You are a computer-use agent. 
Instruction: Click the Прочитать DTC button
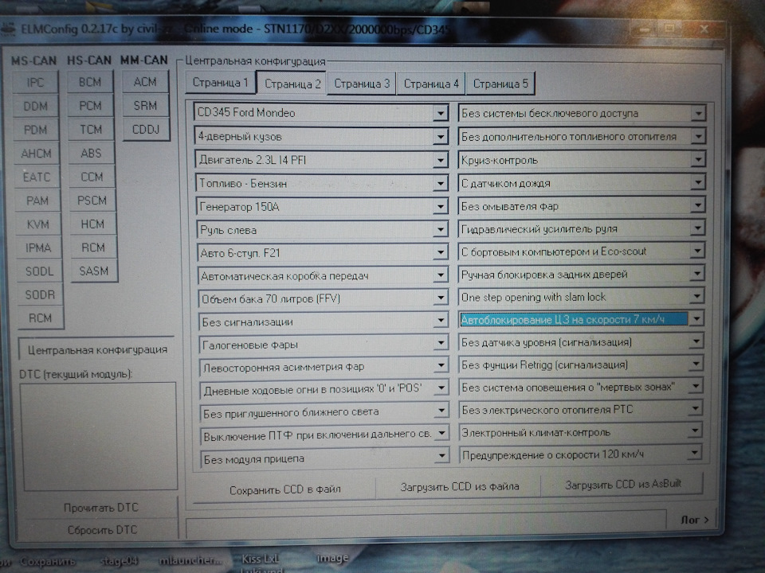[101, 508]
